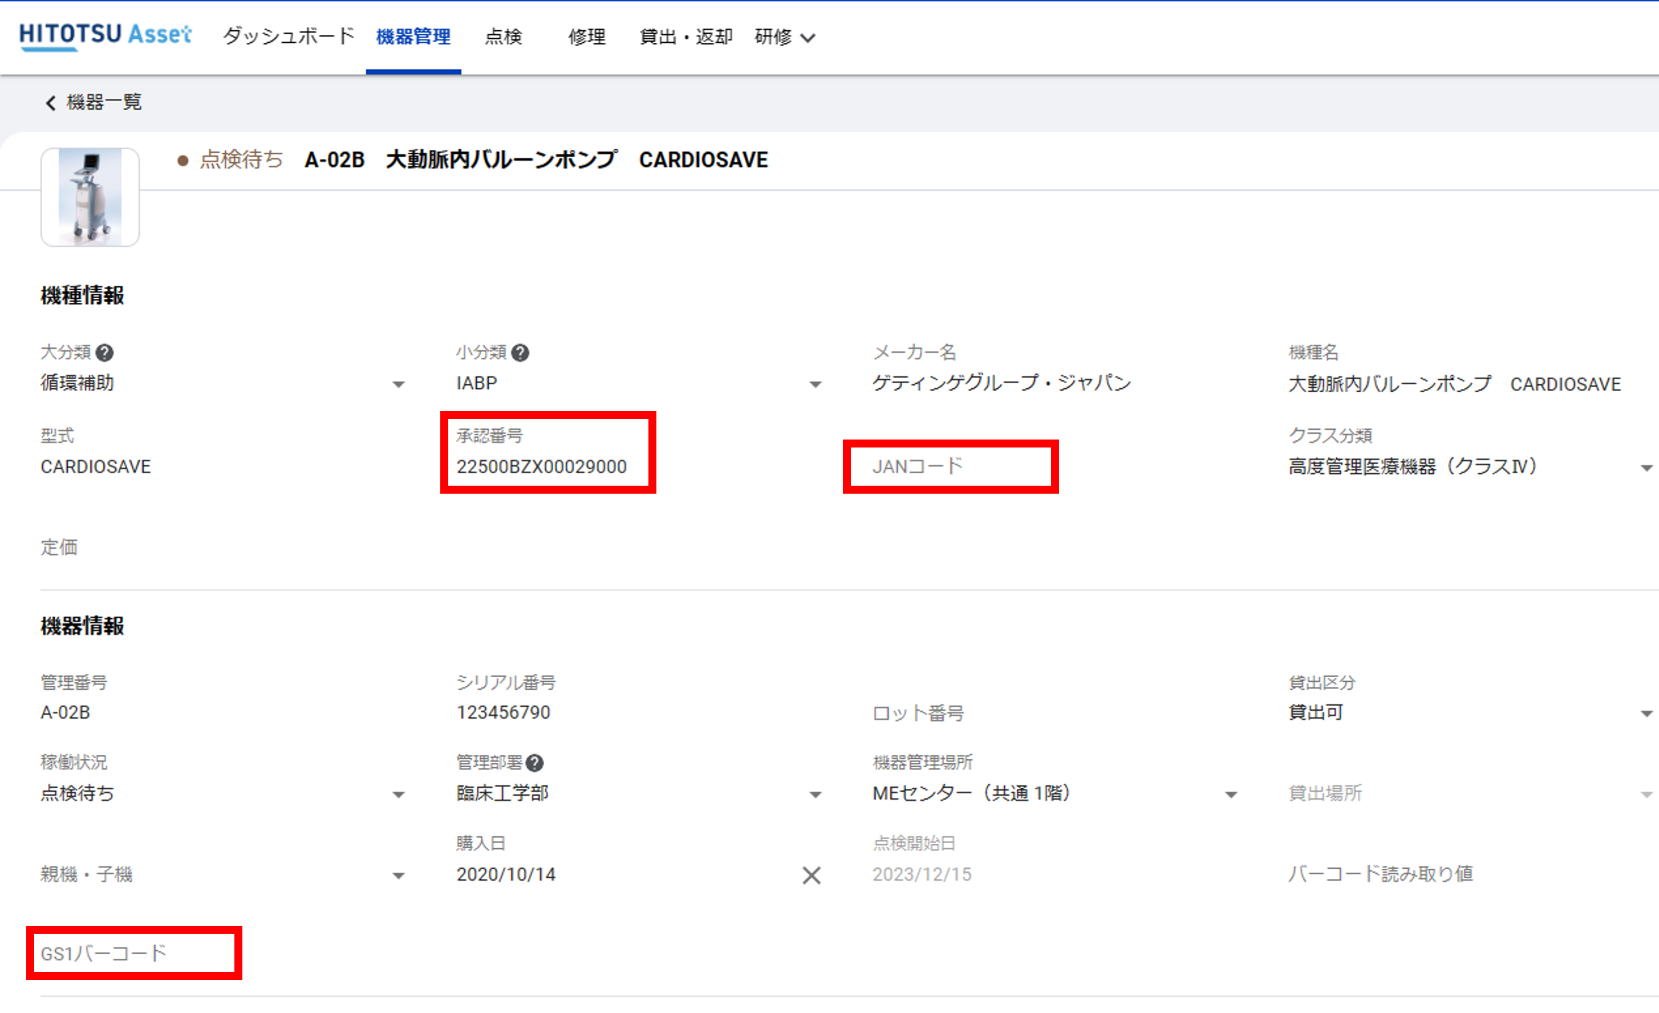
Task: Open the 貸出区分 貸出可 dropdown
Action: [1471, 713]
